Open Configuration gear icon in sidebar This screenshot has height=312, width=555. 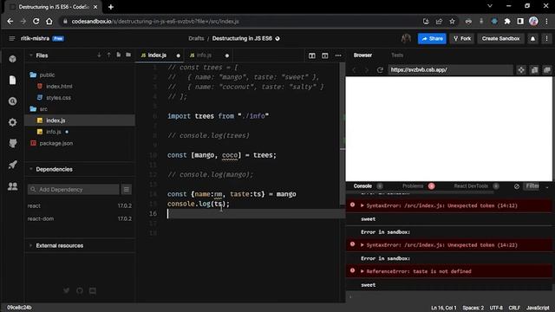pos(12,122)
